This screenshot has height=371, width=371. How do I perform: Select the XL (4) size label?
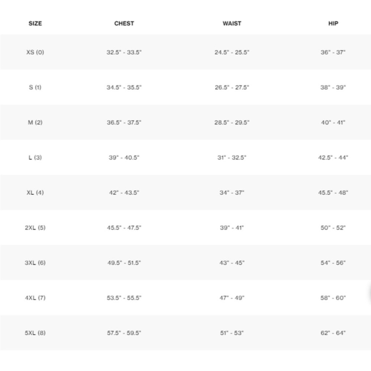[35, 193]
